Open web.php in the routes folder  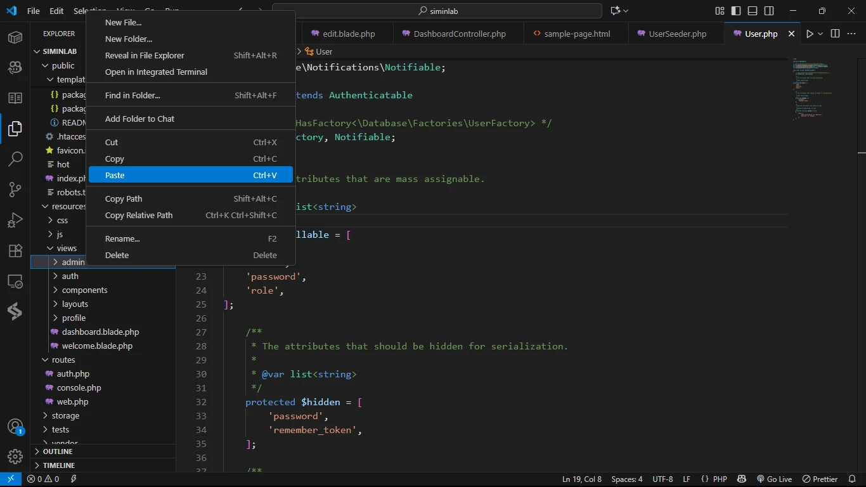coord(72,401)
